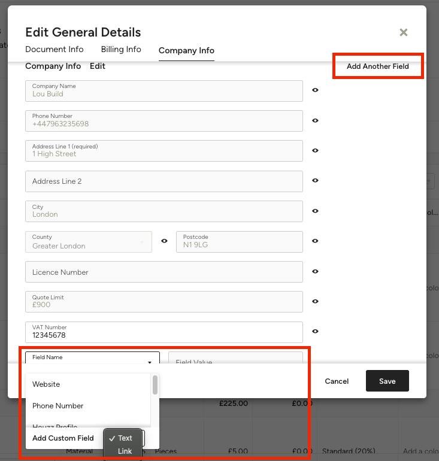Click Add Another Field
This screenshot has height=461, width=439.
(x=377, y=66)
